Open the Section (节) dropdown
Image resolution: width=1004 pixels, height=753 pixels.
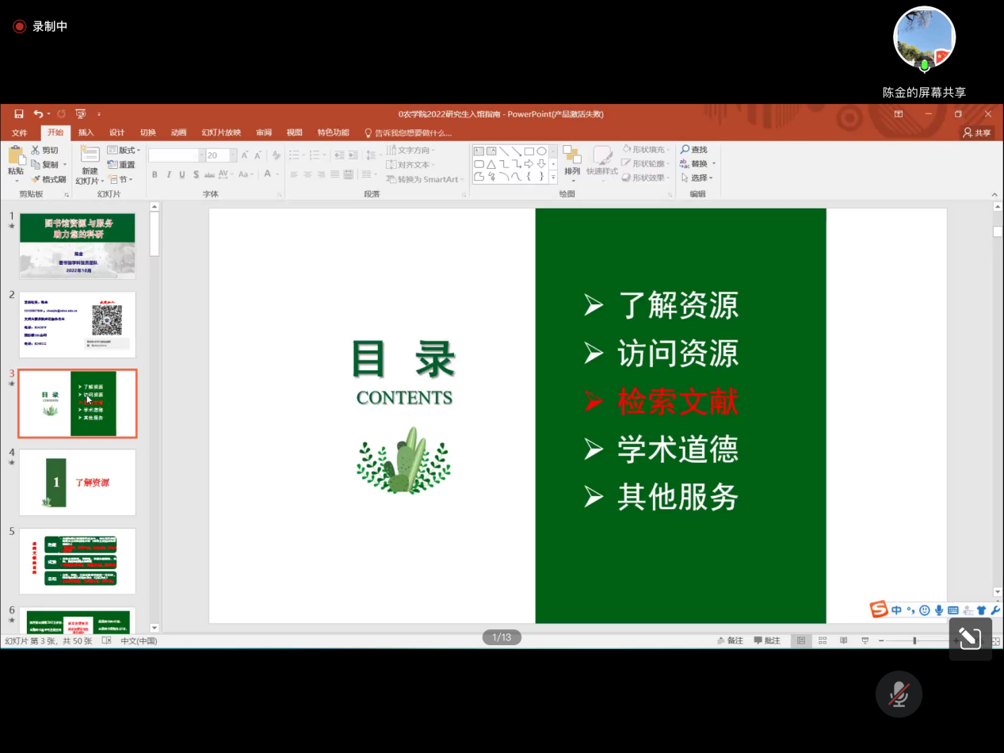click(x=124, y=180)
